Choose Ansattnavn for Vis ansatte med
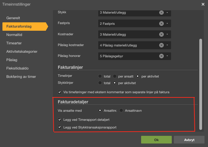 click(x=121, y=110)
